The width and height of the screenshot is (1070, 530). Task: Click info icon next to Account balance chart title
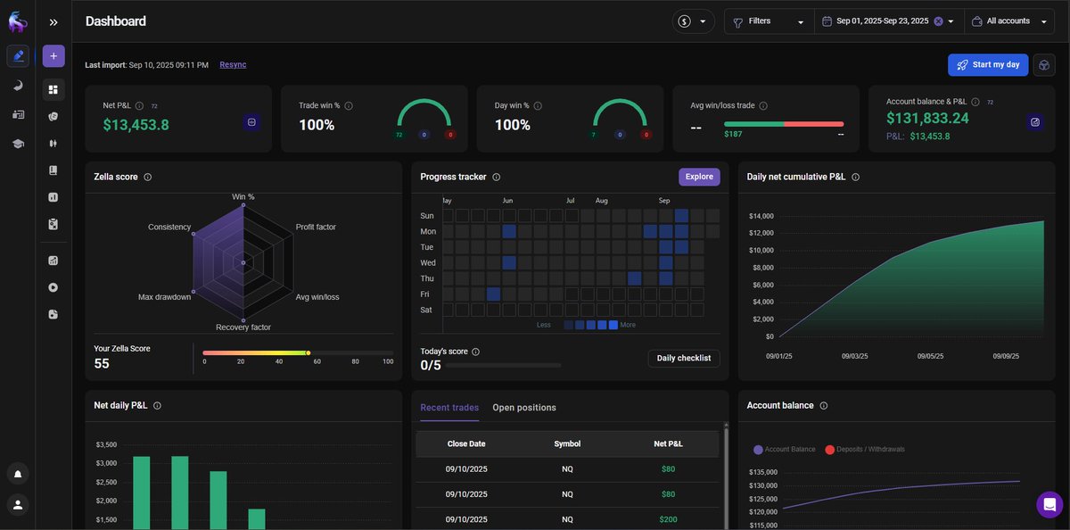click(x=824, y=405)
